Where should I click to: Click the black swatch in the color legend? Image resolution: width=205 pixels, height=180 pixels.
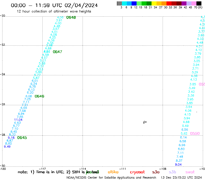(x=199, y=3)
